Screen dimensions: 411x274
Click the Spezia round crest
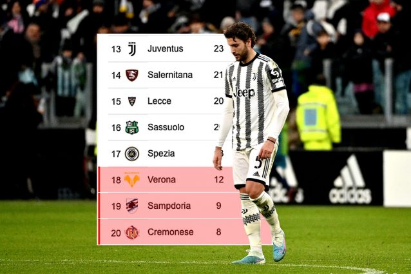(132, 153)
